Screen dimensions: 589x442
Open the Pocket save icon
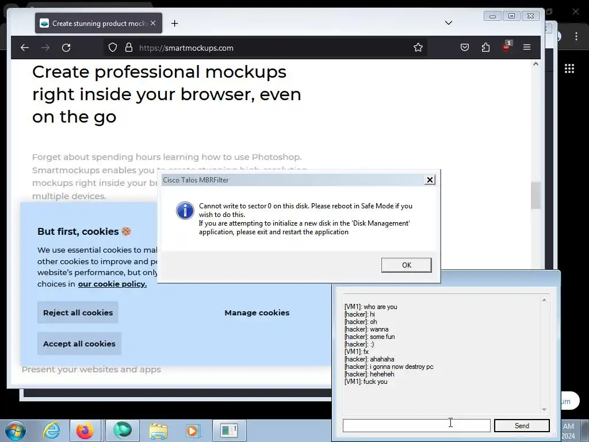coord(465,47)
